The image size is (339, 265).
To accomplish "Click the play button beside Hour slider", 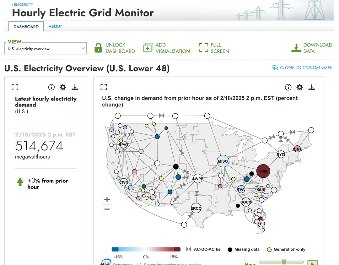I will point(312,263).
